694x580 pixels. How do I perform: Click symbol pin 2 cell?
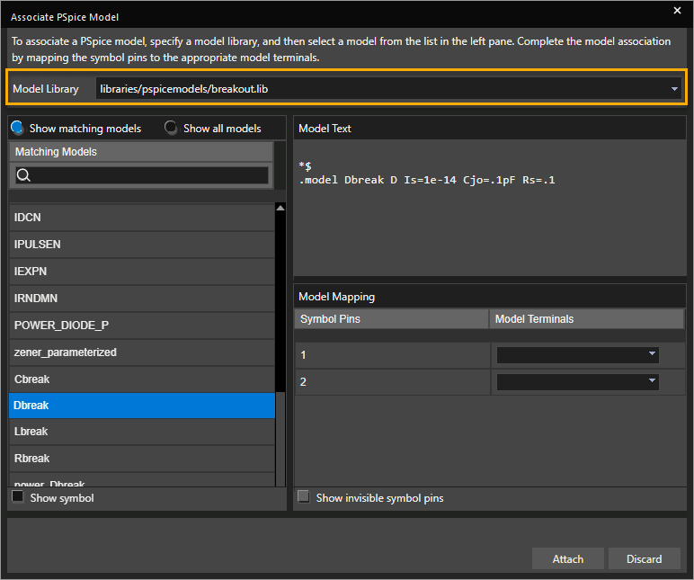click(393, 382)
